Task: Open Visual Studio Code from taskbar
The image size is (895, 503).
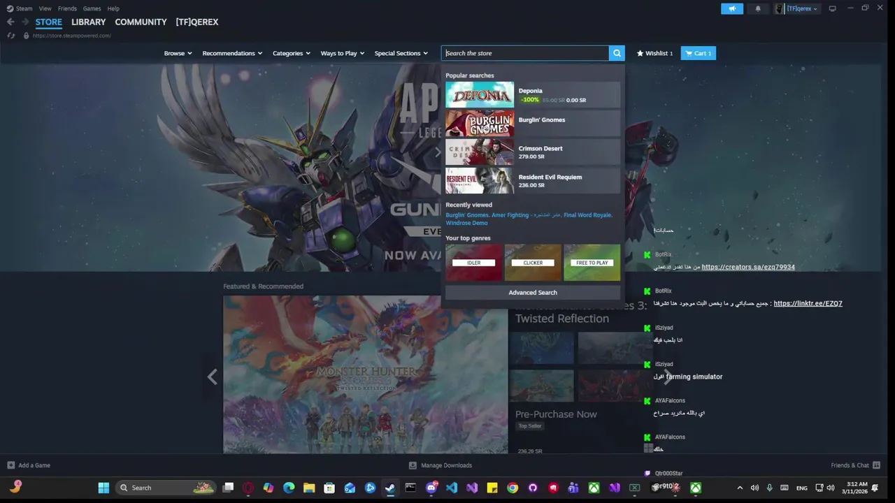Action: (452, 488)
